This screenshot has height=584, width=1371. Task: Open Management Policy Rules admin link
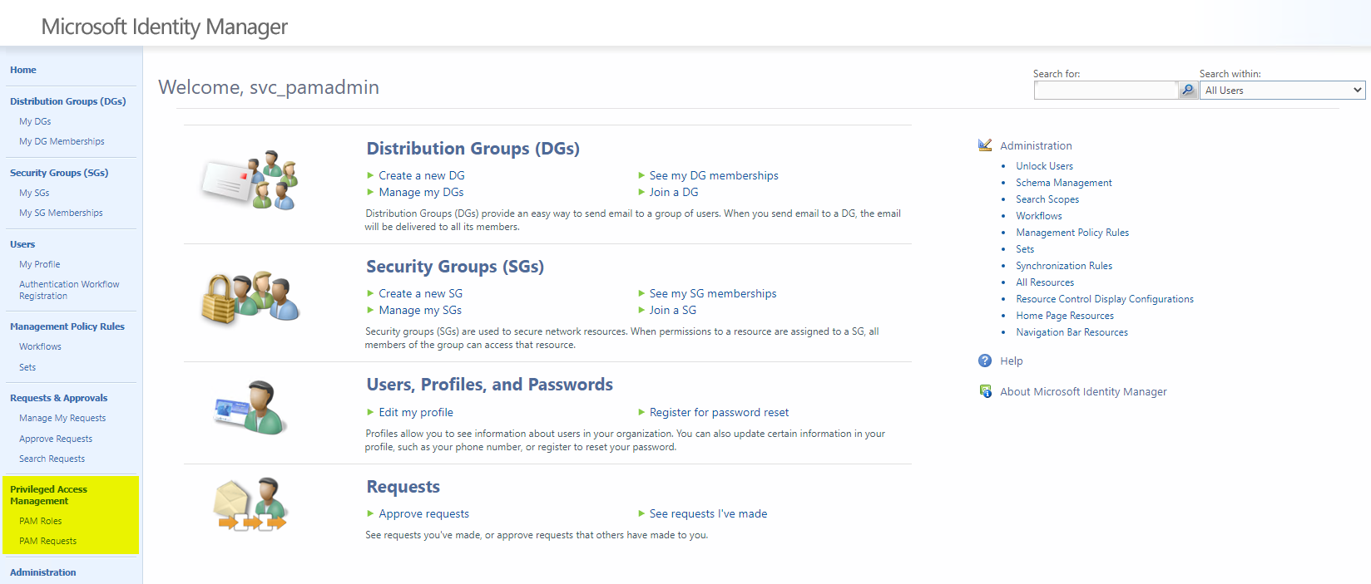[x=1072, y=233]
